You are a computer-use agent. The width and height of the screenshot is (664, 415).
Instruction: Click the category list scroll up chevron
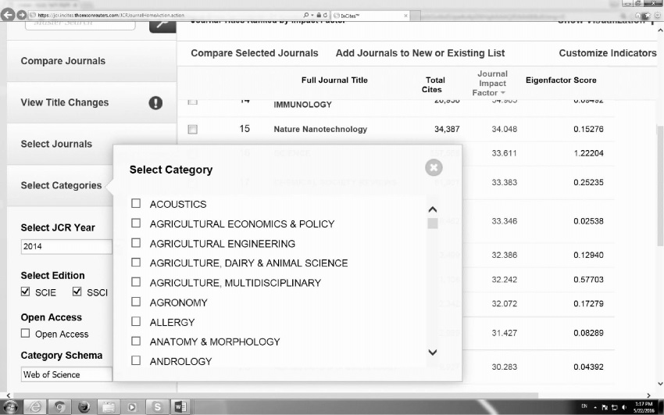432,209
